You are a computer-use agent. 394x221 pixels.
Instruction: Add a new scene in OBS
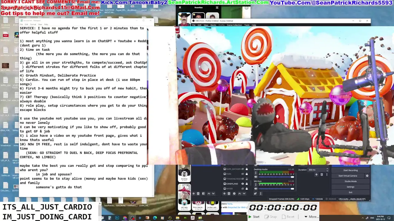(194, 193)
